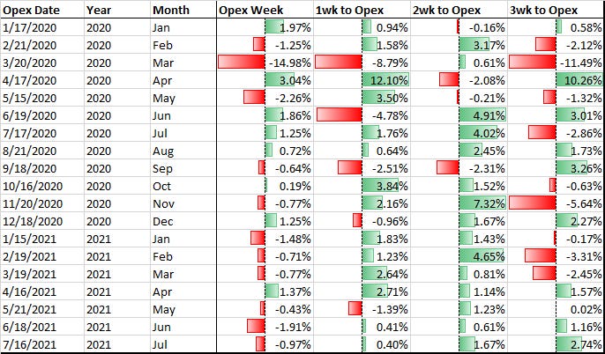605x354 pixels.
Task: Click the cell with value -8.79%
Action: (362, 63)
